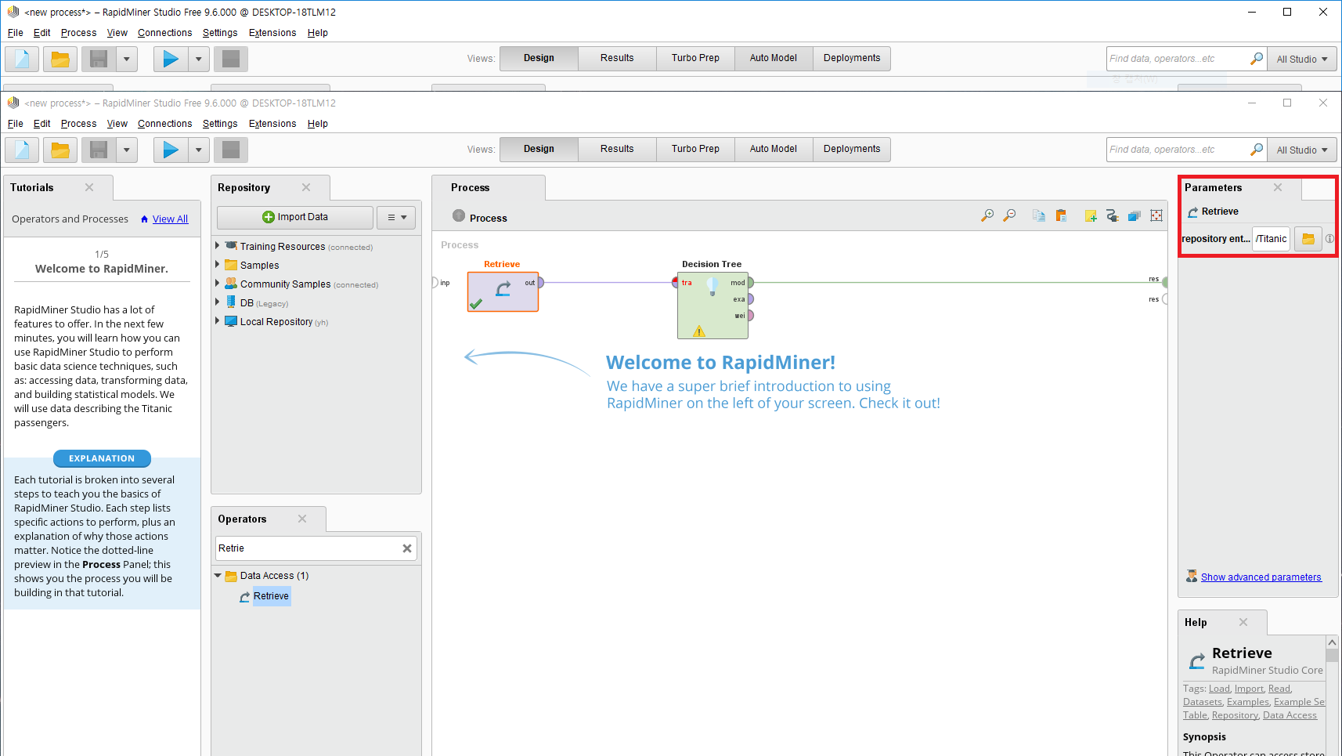Click View All link in Tutorials
The height and width of the screenshot is (756, 1342).
[170, 219]
